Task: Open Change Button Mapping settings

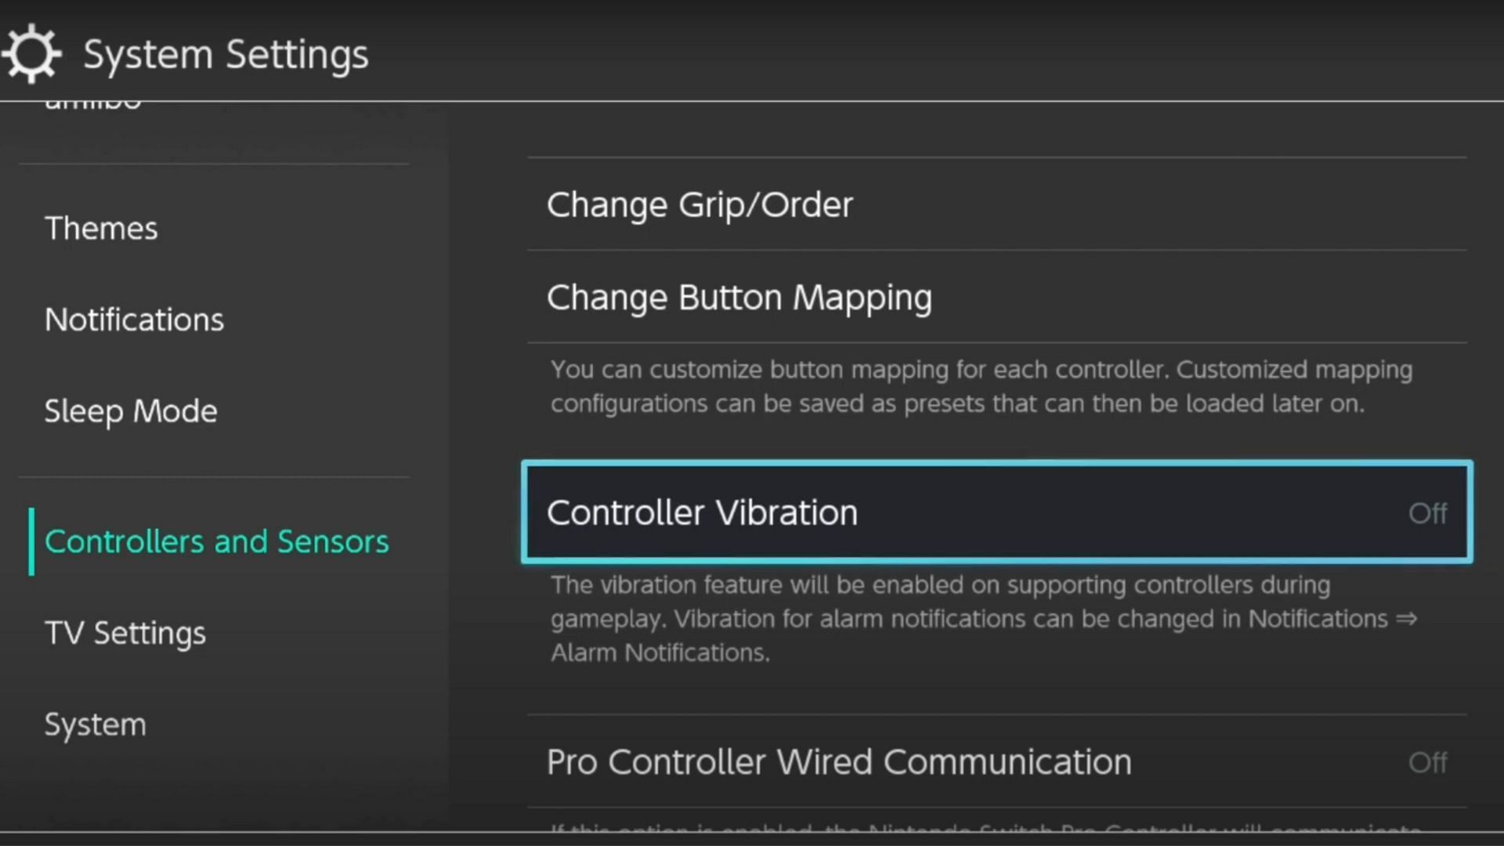Action: (739, 298)
